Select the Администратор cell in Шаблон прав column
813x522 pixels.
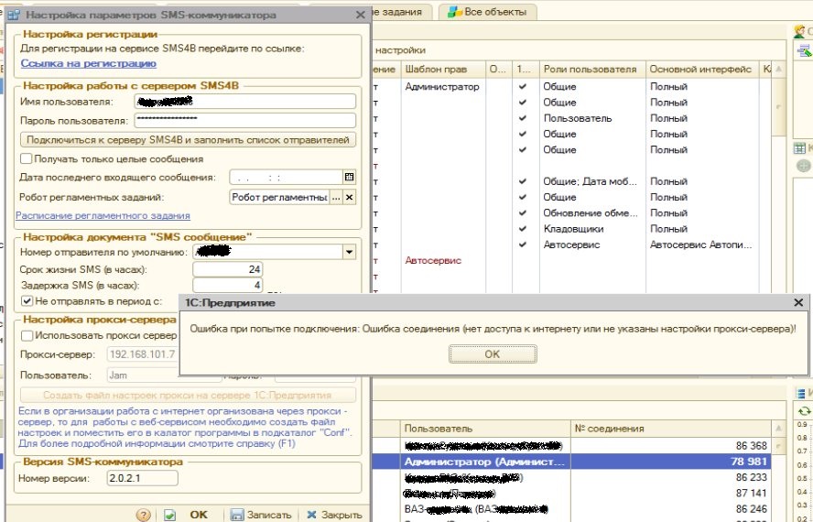point(443,87)
